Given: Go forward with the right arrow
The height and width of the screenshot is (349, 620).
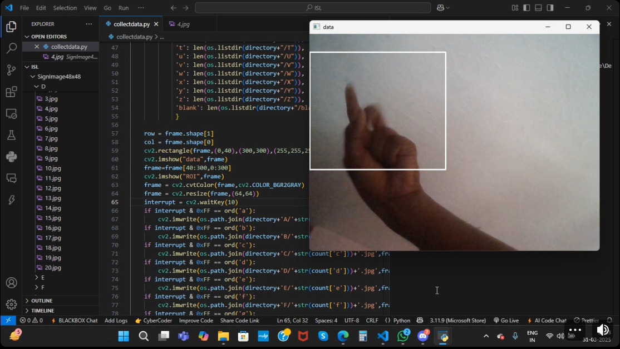Looking at the screenshot, I should [x=185, y=7].
